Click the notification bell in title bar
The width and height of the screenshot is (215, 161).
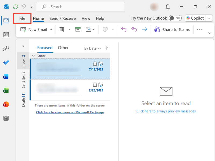pos(168,7)
